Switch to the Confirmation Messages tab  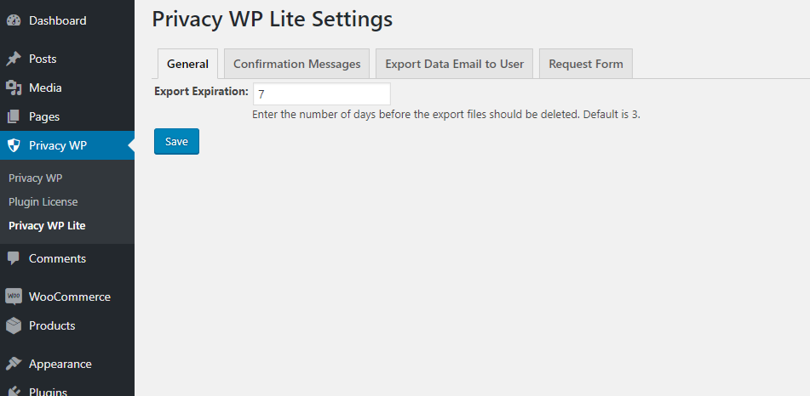point(297,64)
